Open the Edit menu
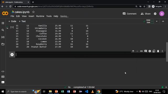Image resolution: width=168 pixels, height=94 pixels. click(x=18, y=16)
